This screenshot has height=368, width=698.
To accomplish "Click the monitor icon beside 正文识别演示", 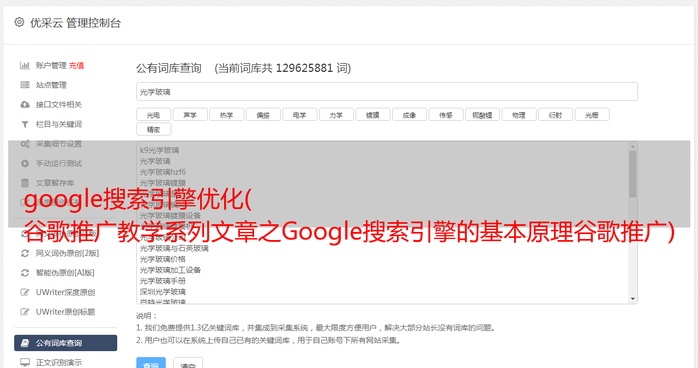I will 25,362.
